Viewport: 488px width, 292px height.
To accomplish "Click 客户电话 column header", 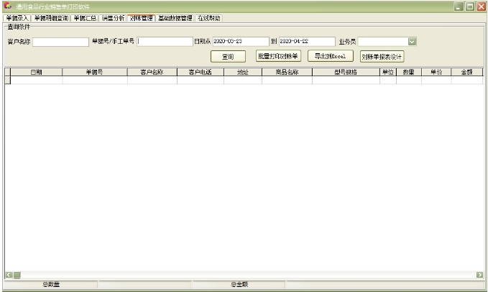I will 201,72.
